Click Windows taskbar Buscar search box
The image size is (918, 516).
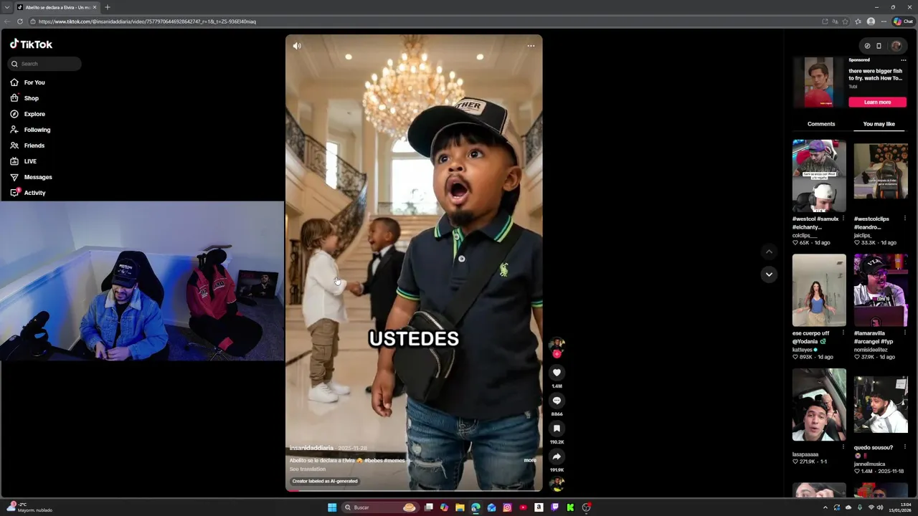(x=380, y=507)
